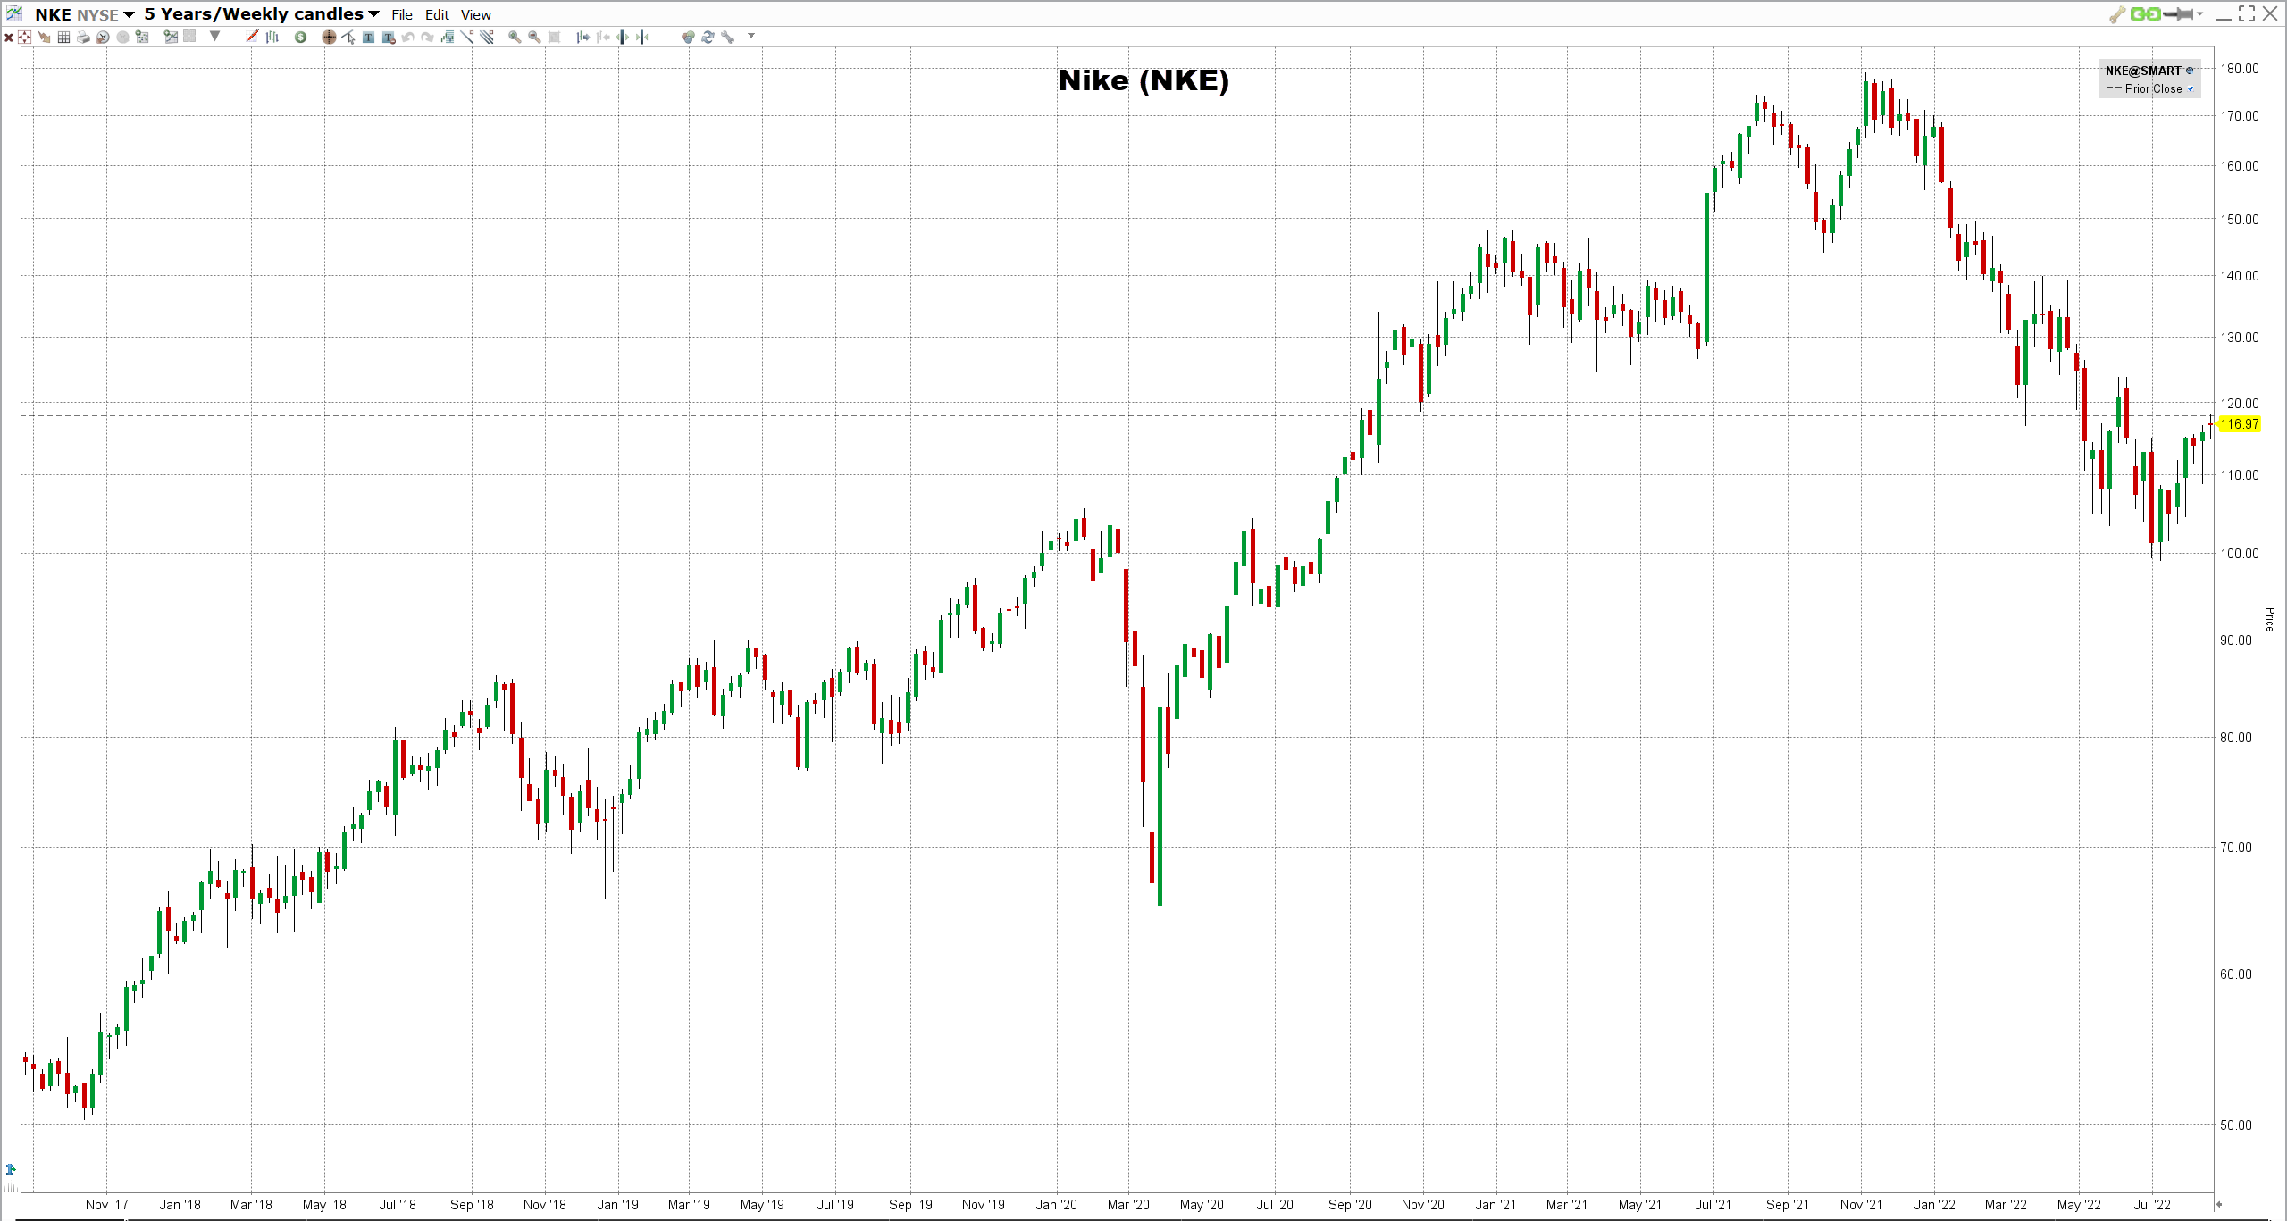The height and width of the screenshot is (1221, 2287).
Task: Click the bar chart type icon
Action: [272, 37]
